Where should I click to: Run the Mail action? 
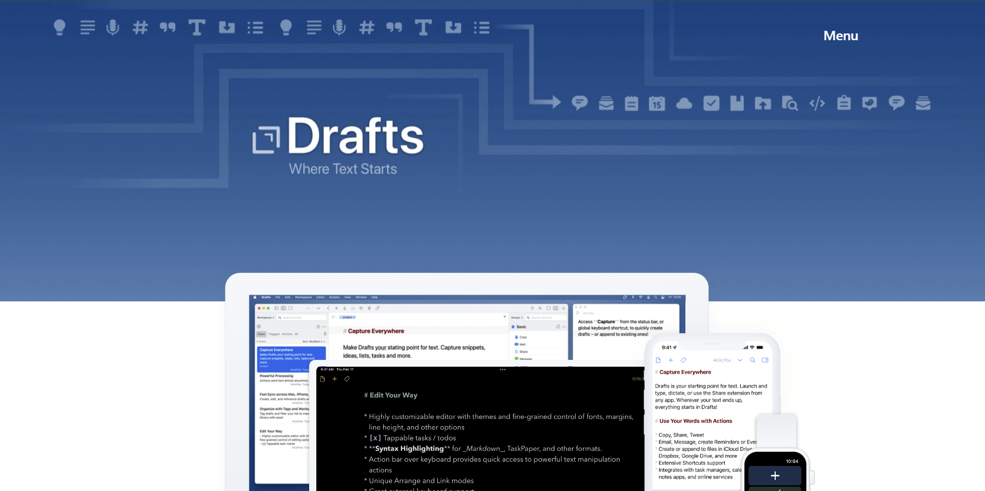tap(520, 344)
